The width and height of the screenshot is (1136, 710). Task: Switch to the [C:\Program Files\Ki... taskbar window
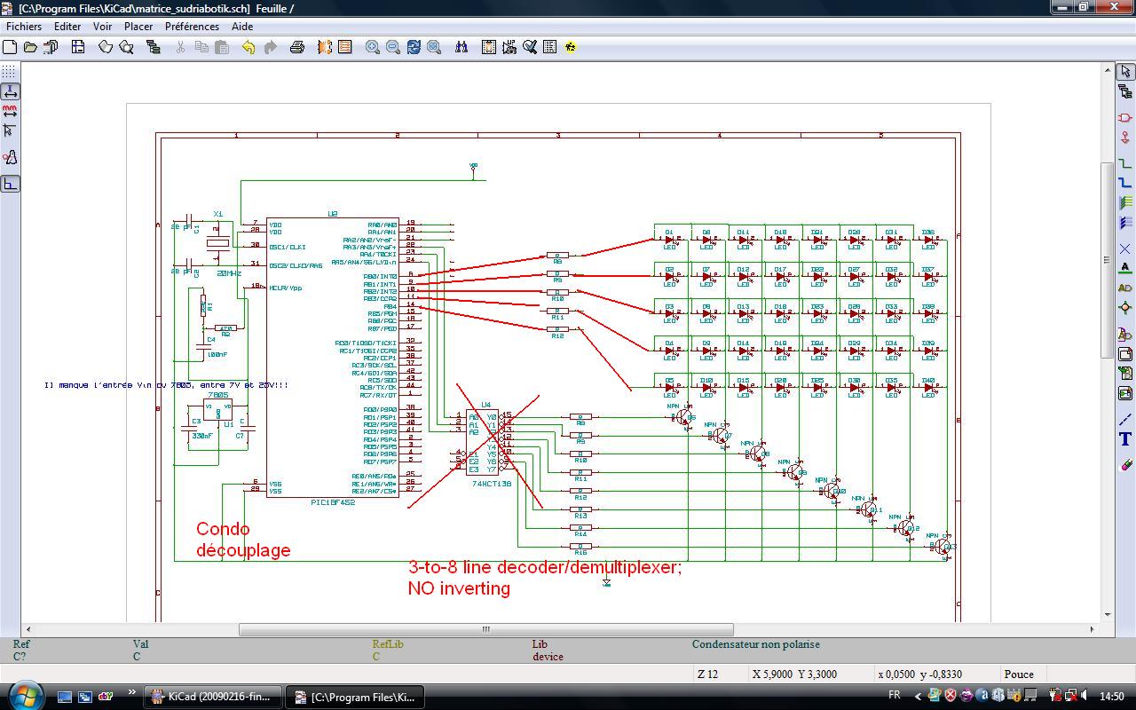tap(355, 697)
